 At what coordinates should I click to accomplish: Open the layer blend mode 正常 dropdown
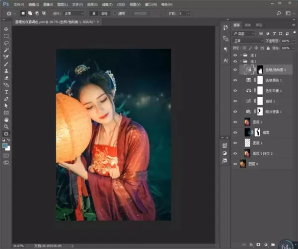248,41
